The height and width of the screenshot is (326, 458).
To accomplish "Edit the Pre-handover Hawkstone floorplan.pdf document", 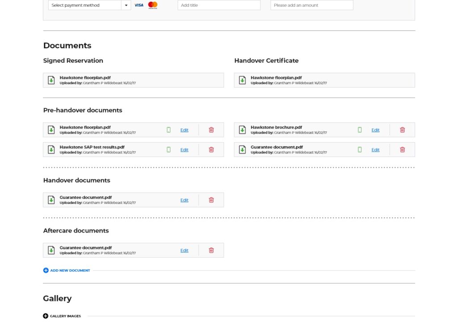I will [x=184, y=130].
